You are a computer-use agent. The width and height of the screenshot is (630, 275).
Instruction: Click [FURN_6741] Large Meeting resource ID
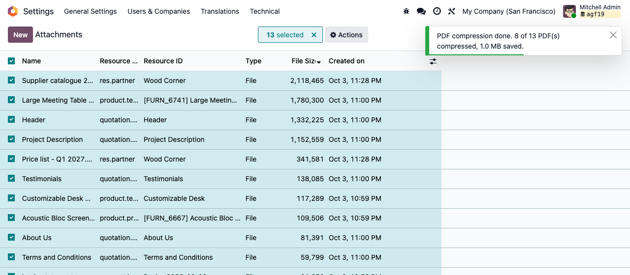[190, 100]
